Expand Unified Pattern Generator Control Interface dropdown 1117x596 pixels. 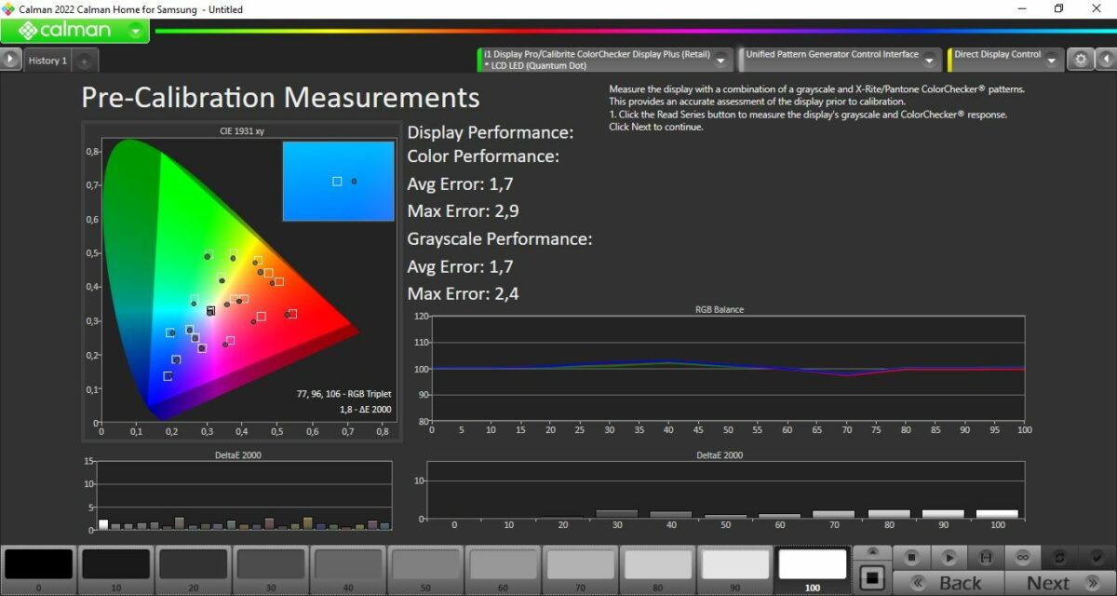pyautogui.click(x=929, y=61)
